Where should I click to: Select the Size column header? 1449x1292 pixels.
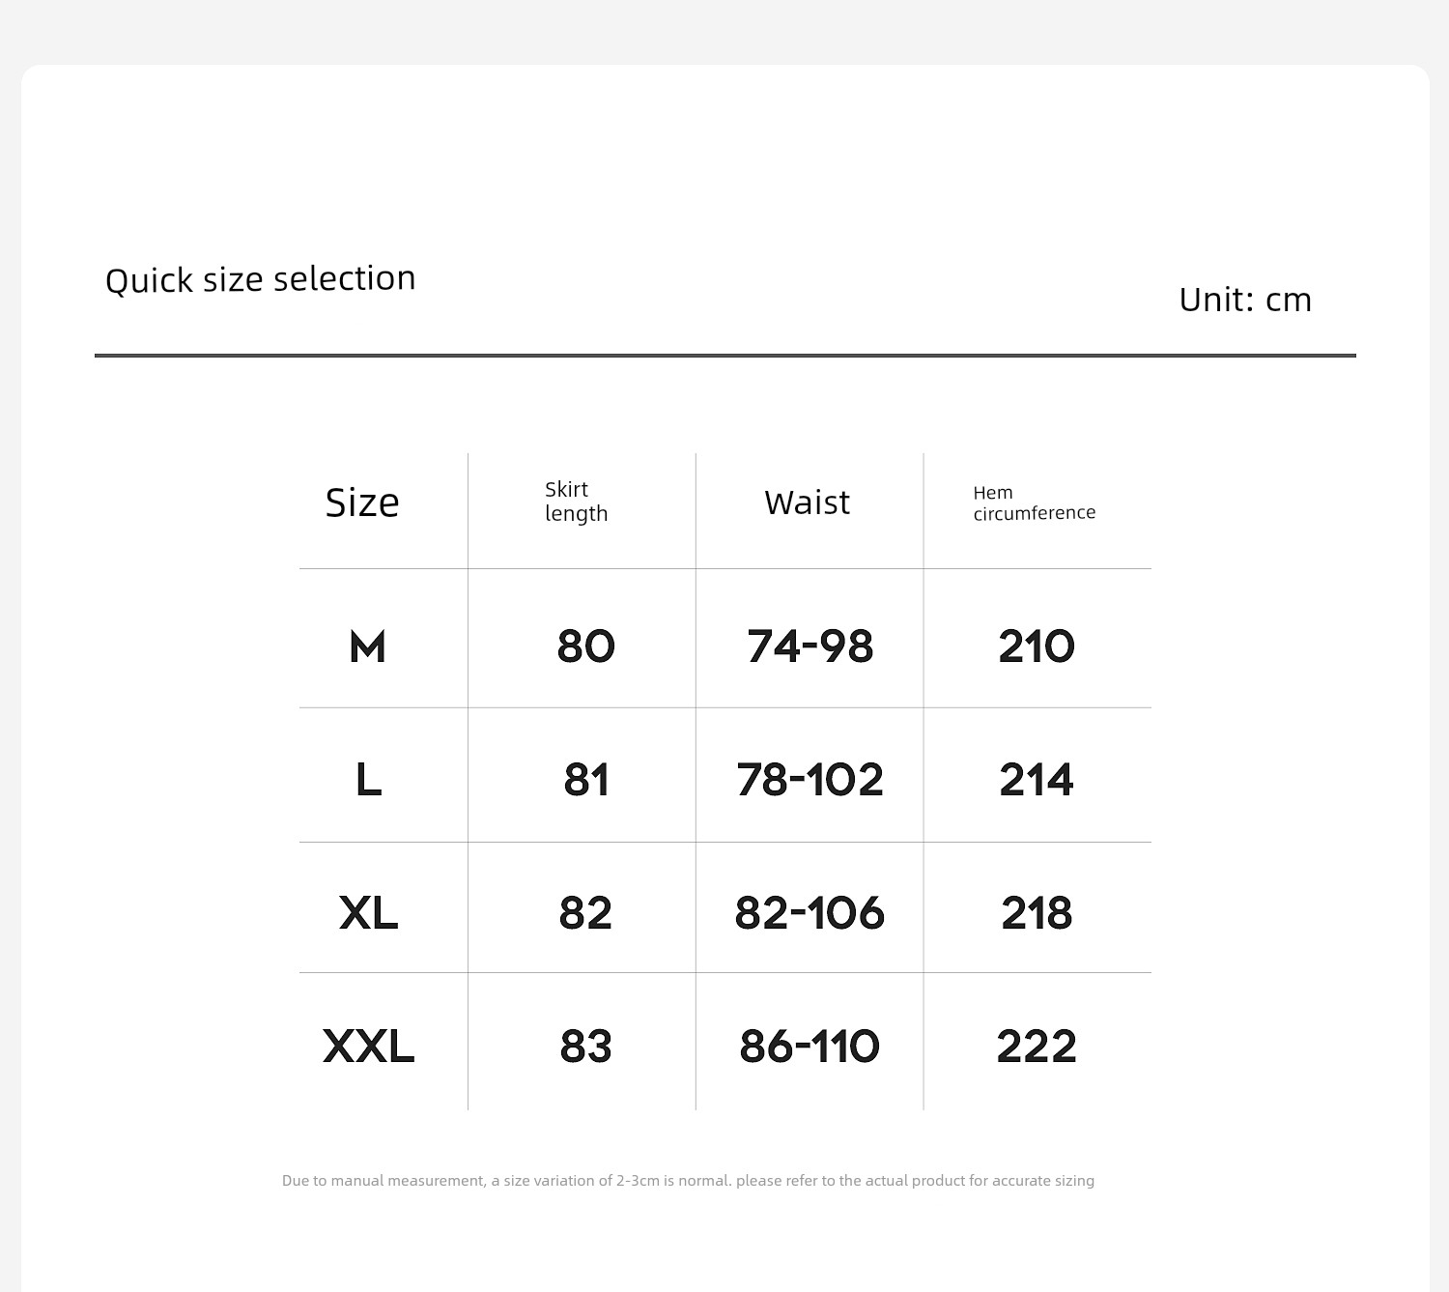pos(362,502)
